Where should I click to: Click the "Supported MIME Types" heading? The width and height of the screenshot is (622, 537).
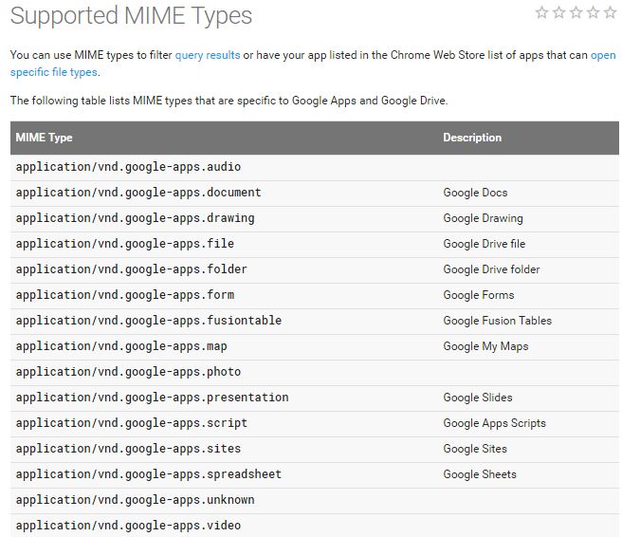pyautogui.click(x=132, y=16)
